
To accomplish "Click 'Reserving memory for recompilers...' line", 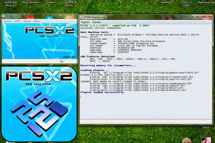I will click(108, 65).
